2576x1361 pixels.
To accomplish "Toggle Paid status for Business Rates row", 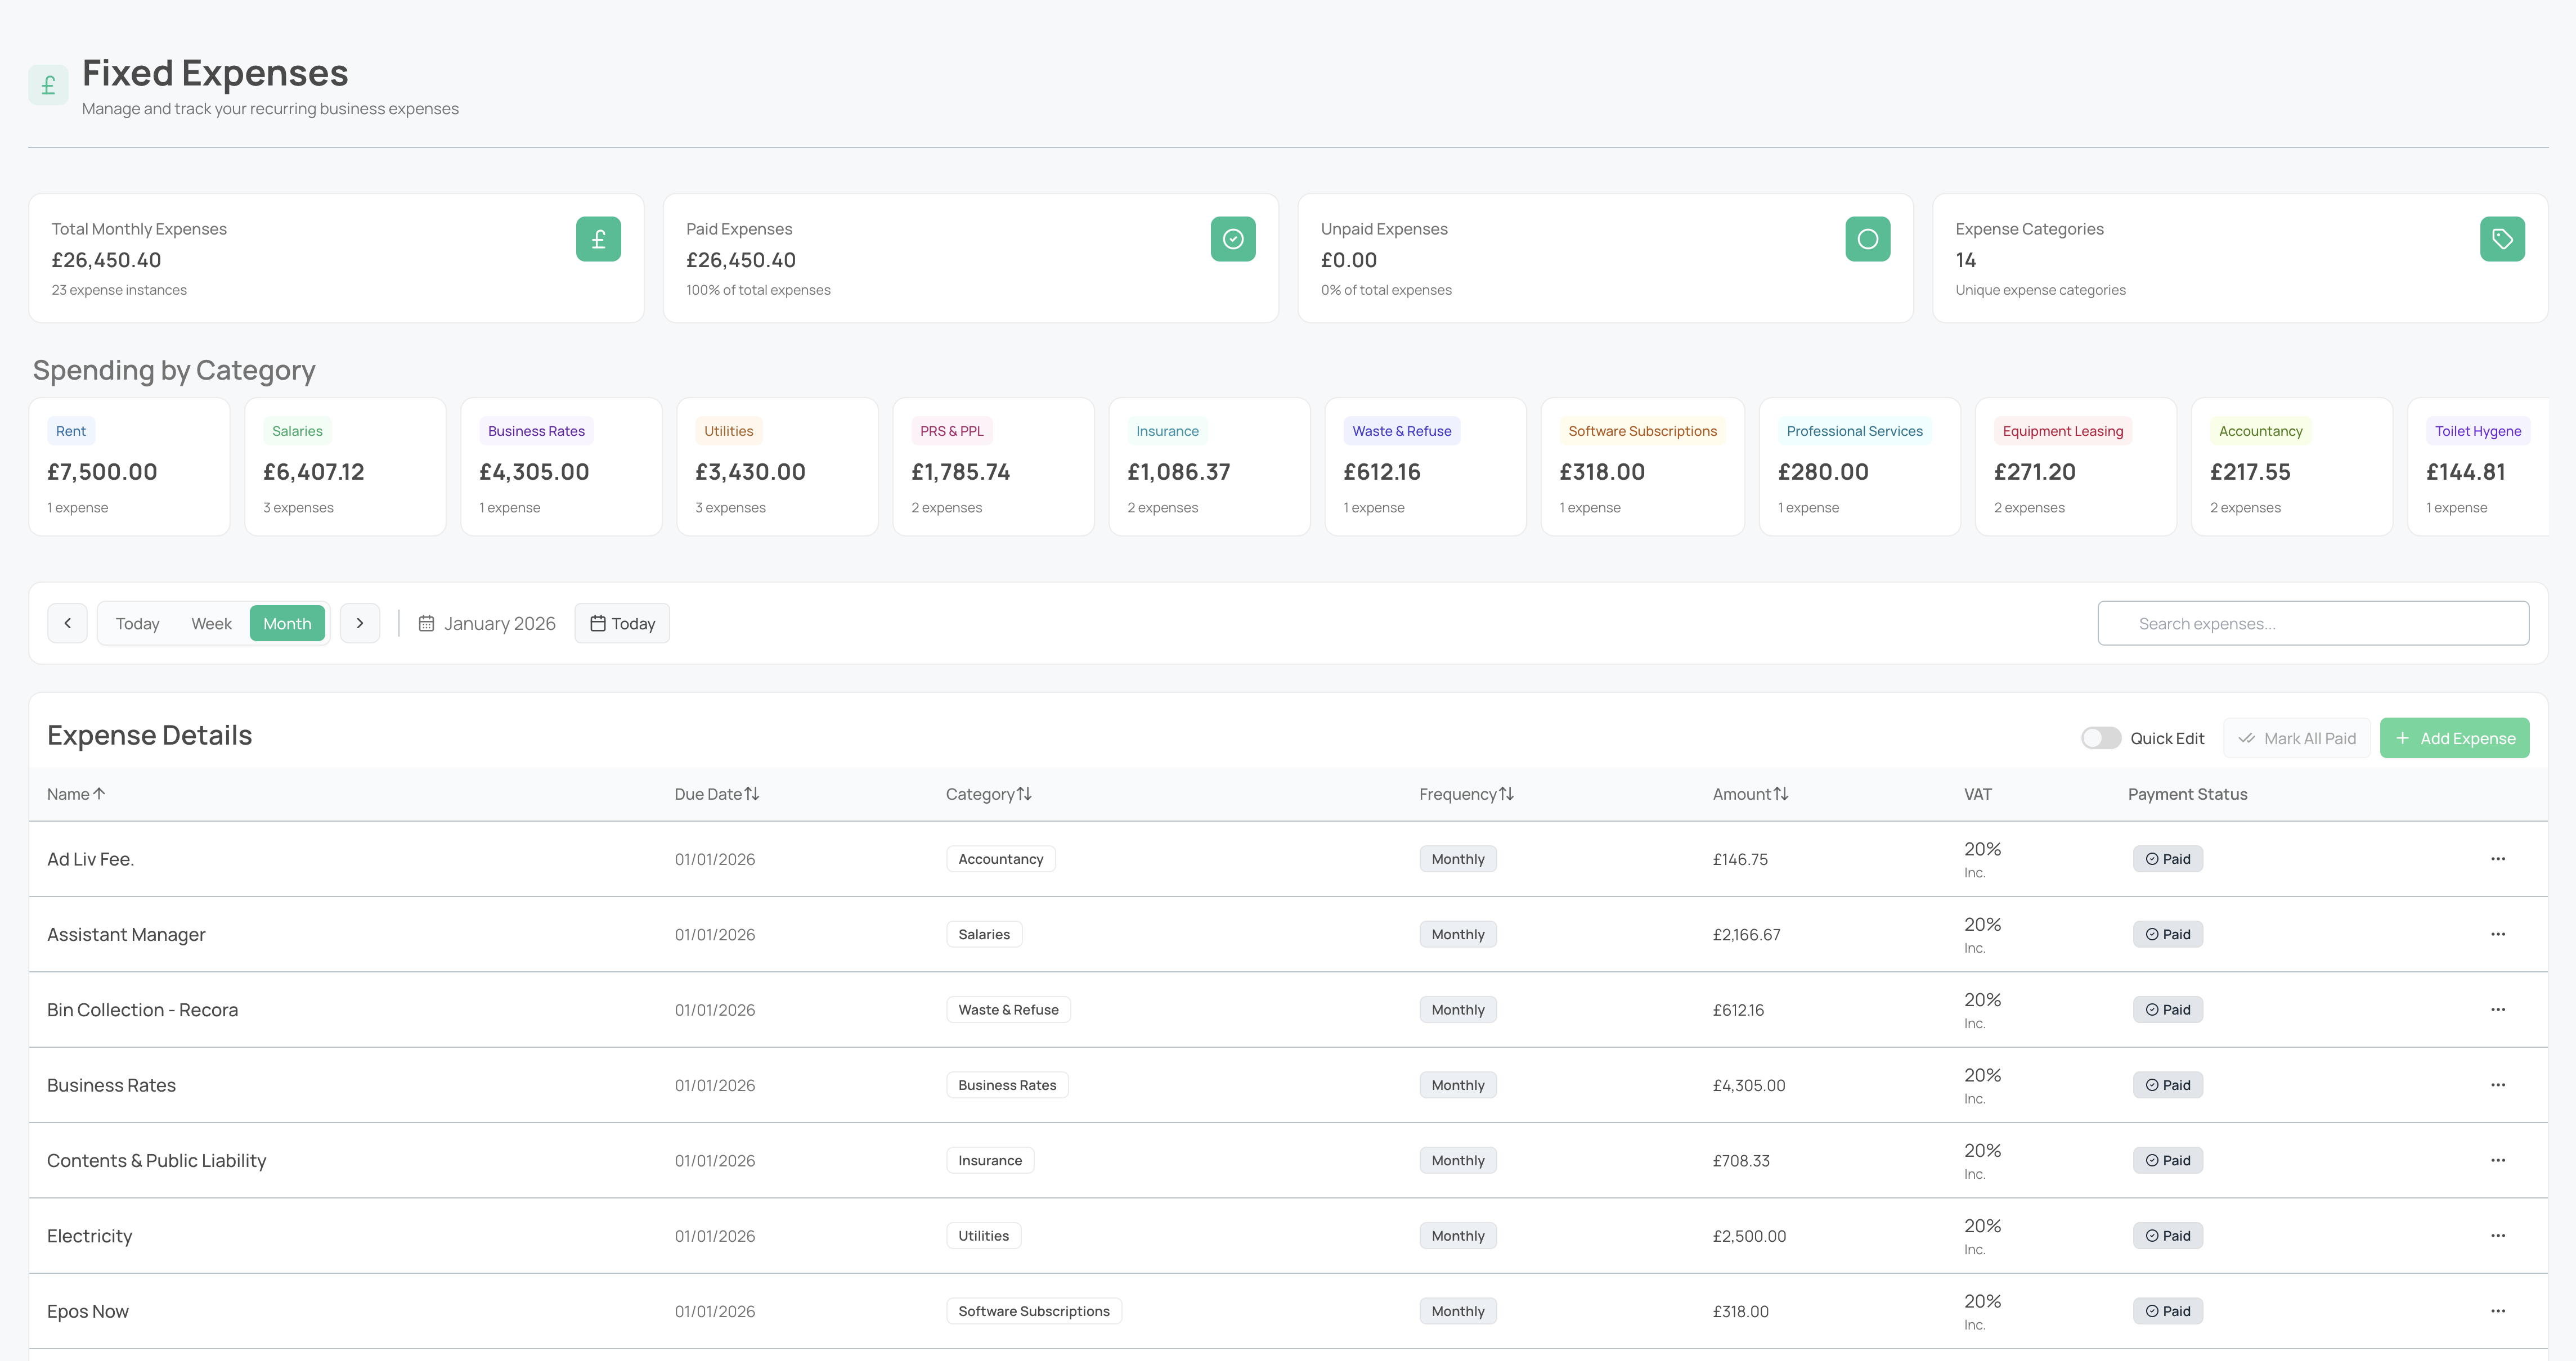I will tap(2167, 1085).
